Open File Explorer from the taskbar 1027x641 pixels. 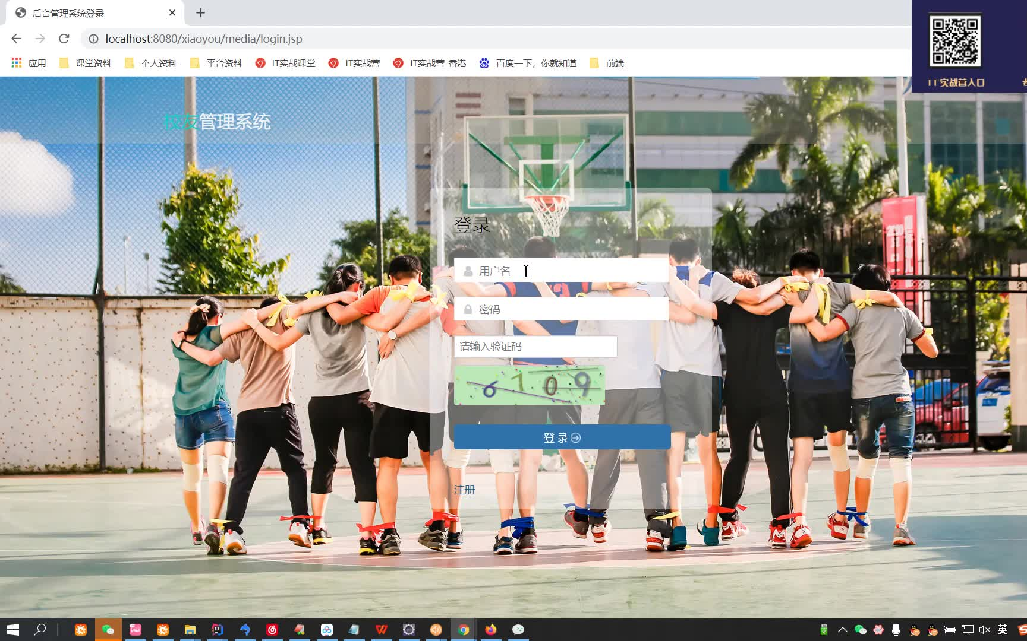(x=190, y=630)
